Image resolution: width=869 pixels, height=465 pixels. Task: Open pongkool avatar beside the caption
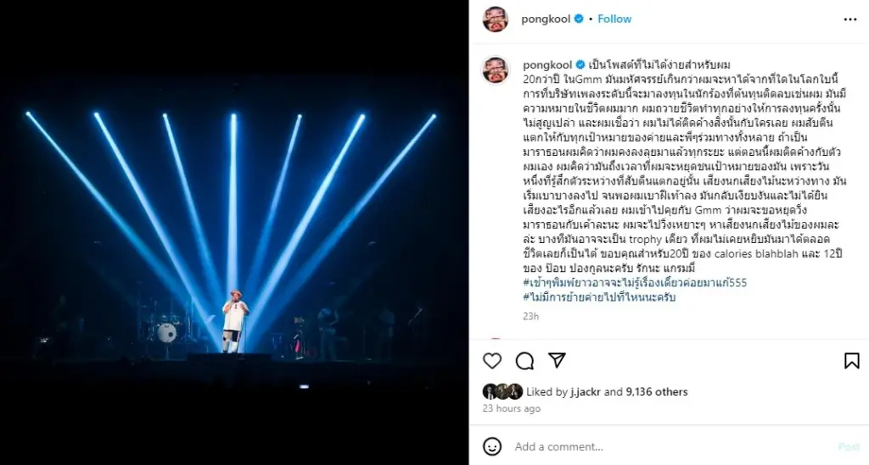(x=496, y=70)
